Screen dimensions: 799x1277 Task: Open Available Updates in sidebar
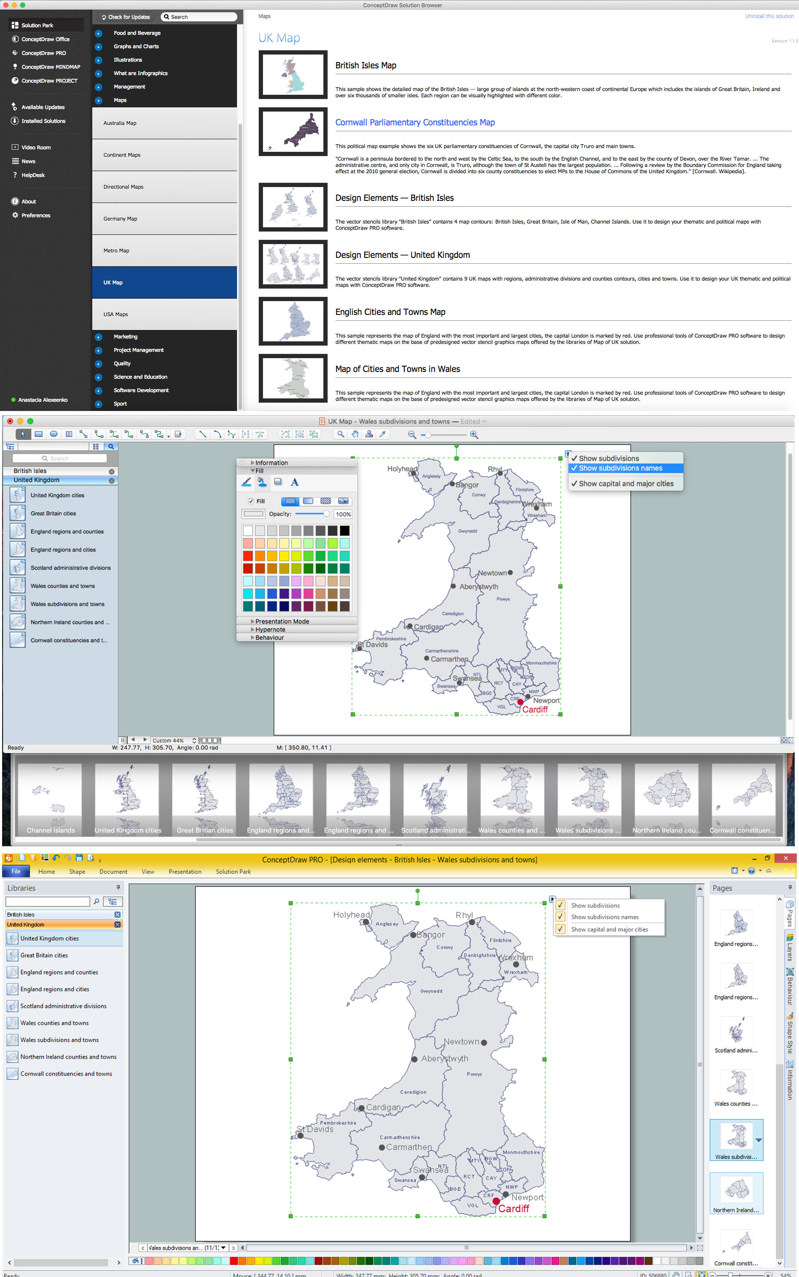coord(38,107)
